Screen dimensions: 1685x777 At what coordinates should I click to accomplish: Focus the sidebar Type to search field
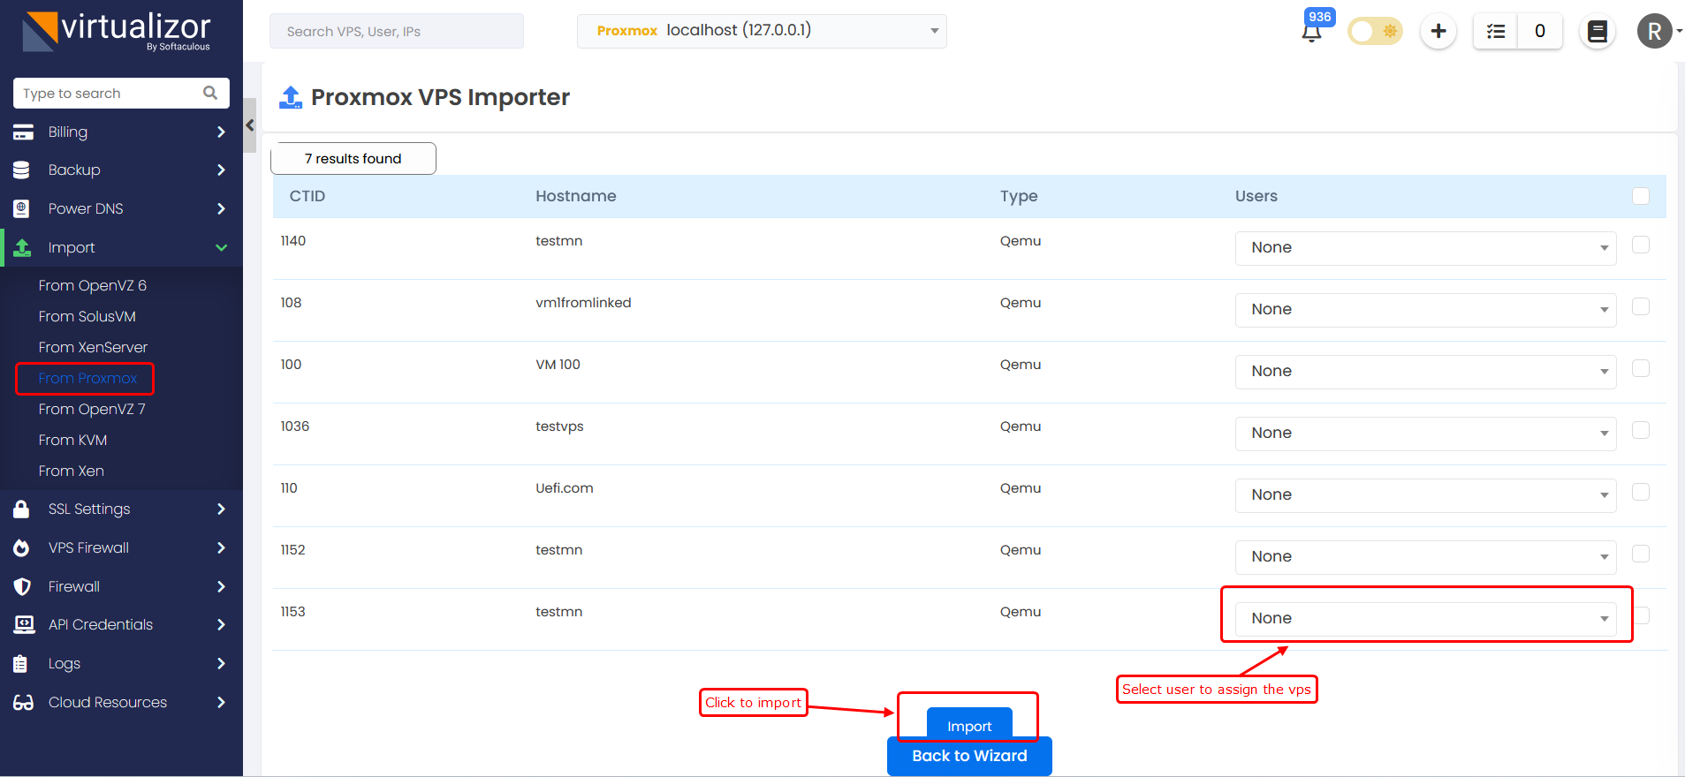[121, 93]
